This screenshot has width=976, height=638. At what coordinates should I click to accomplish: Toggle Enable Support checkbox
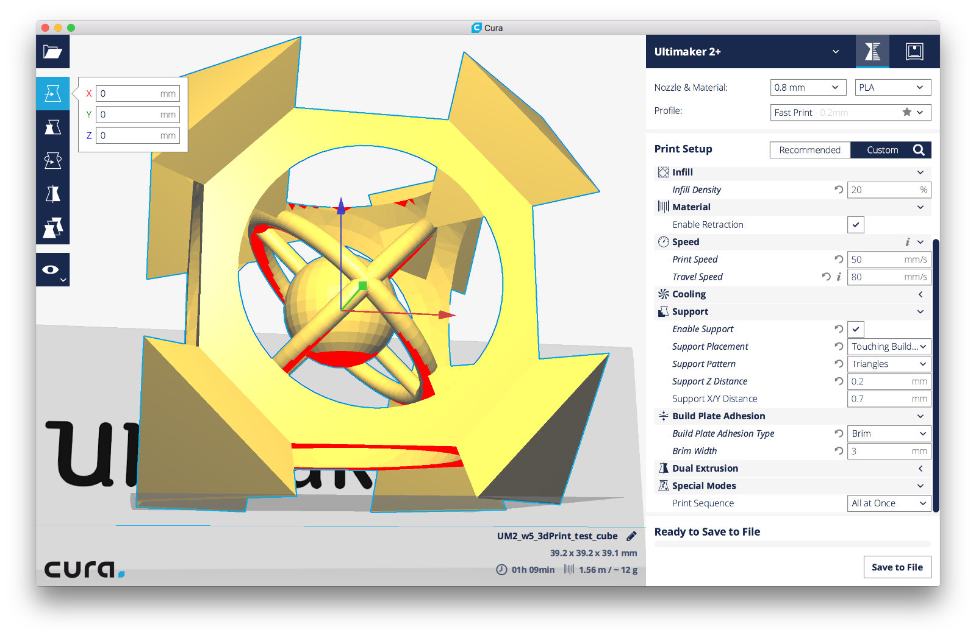tap(856, 329)
